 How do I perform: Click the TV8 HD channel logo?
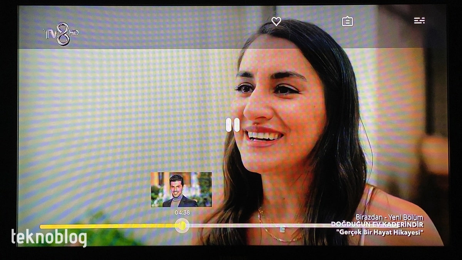tap(61, 34)
